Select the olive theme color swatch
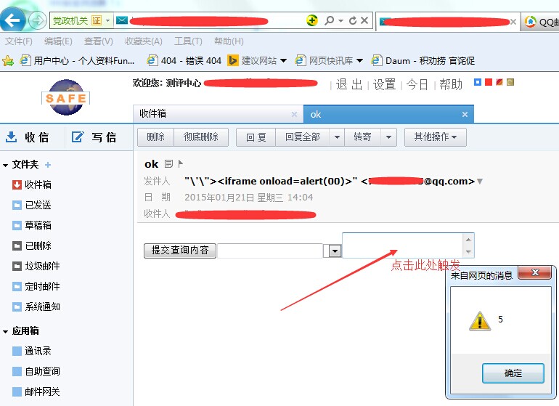Viewport: 559px width, 406px height. (x=510, y=82)
